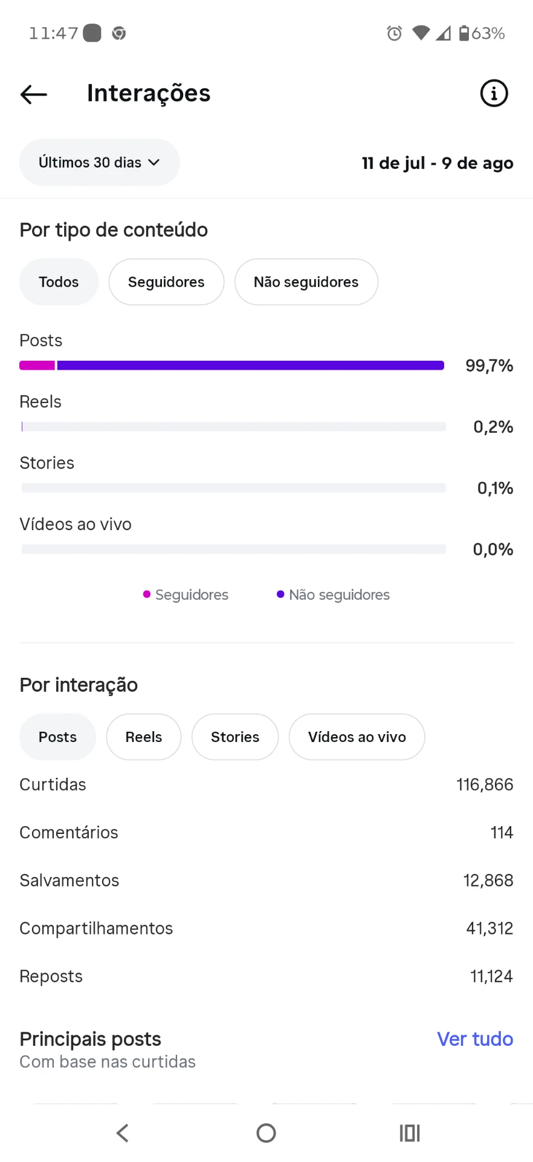The image size is (533, 1162).
Task: Open the Últimos 30 dias dropdown
Action: coord(99,162)
